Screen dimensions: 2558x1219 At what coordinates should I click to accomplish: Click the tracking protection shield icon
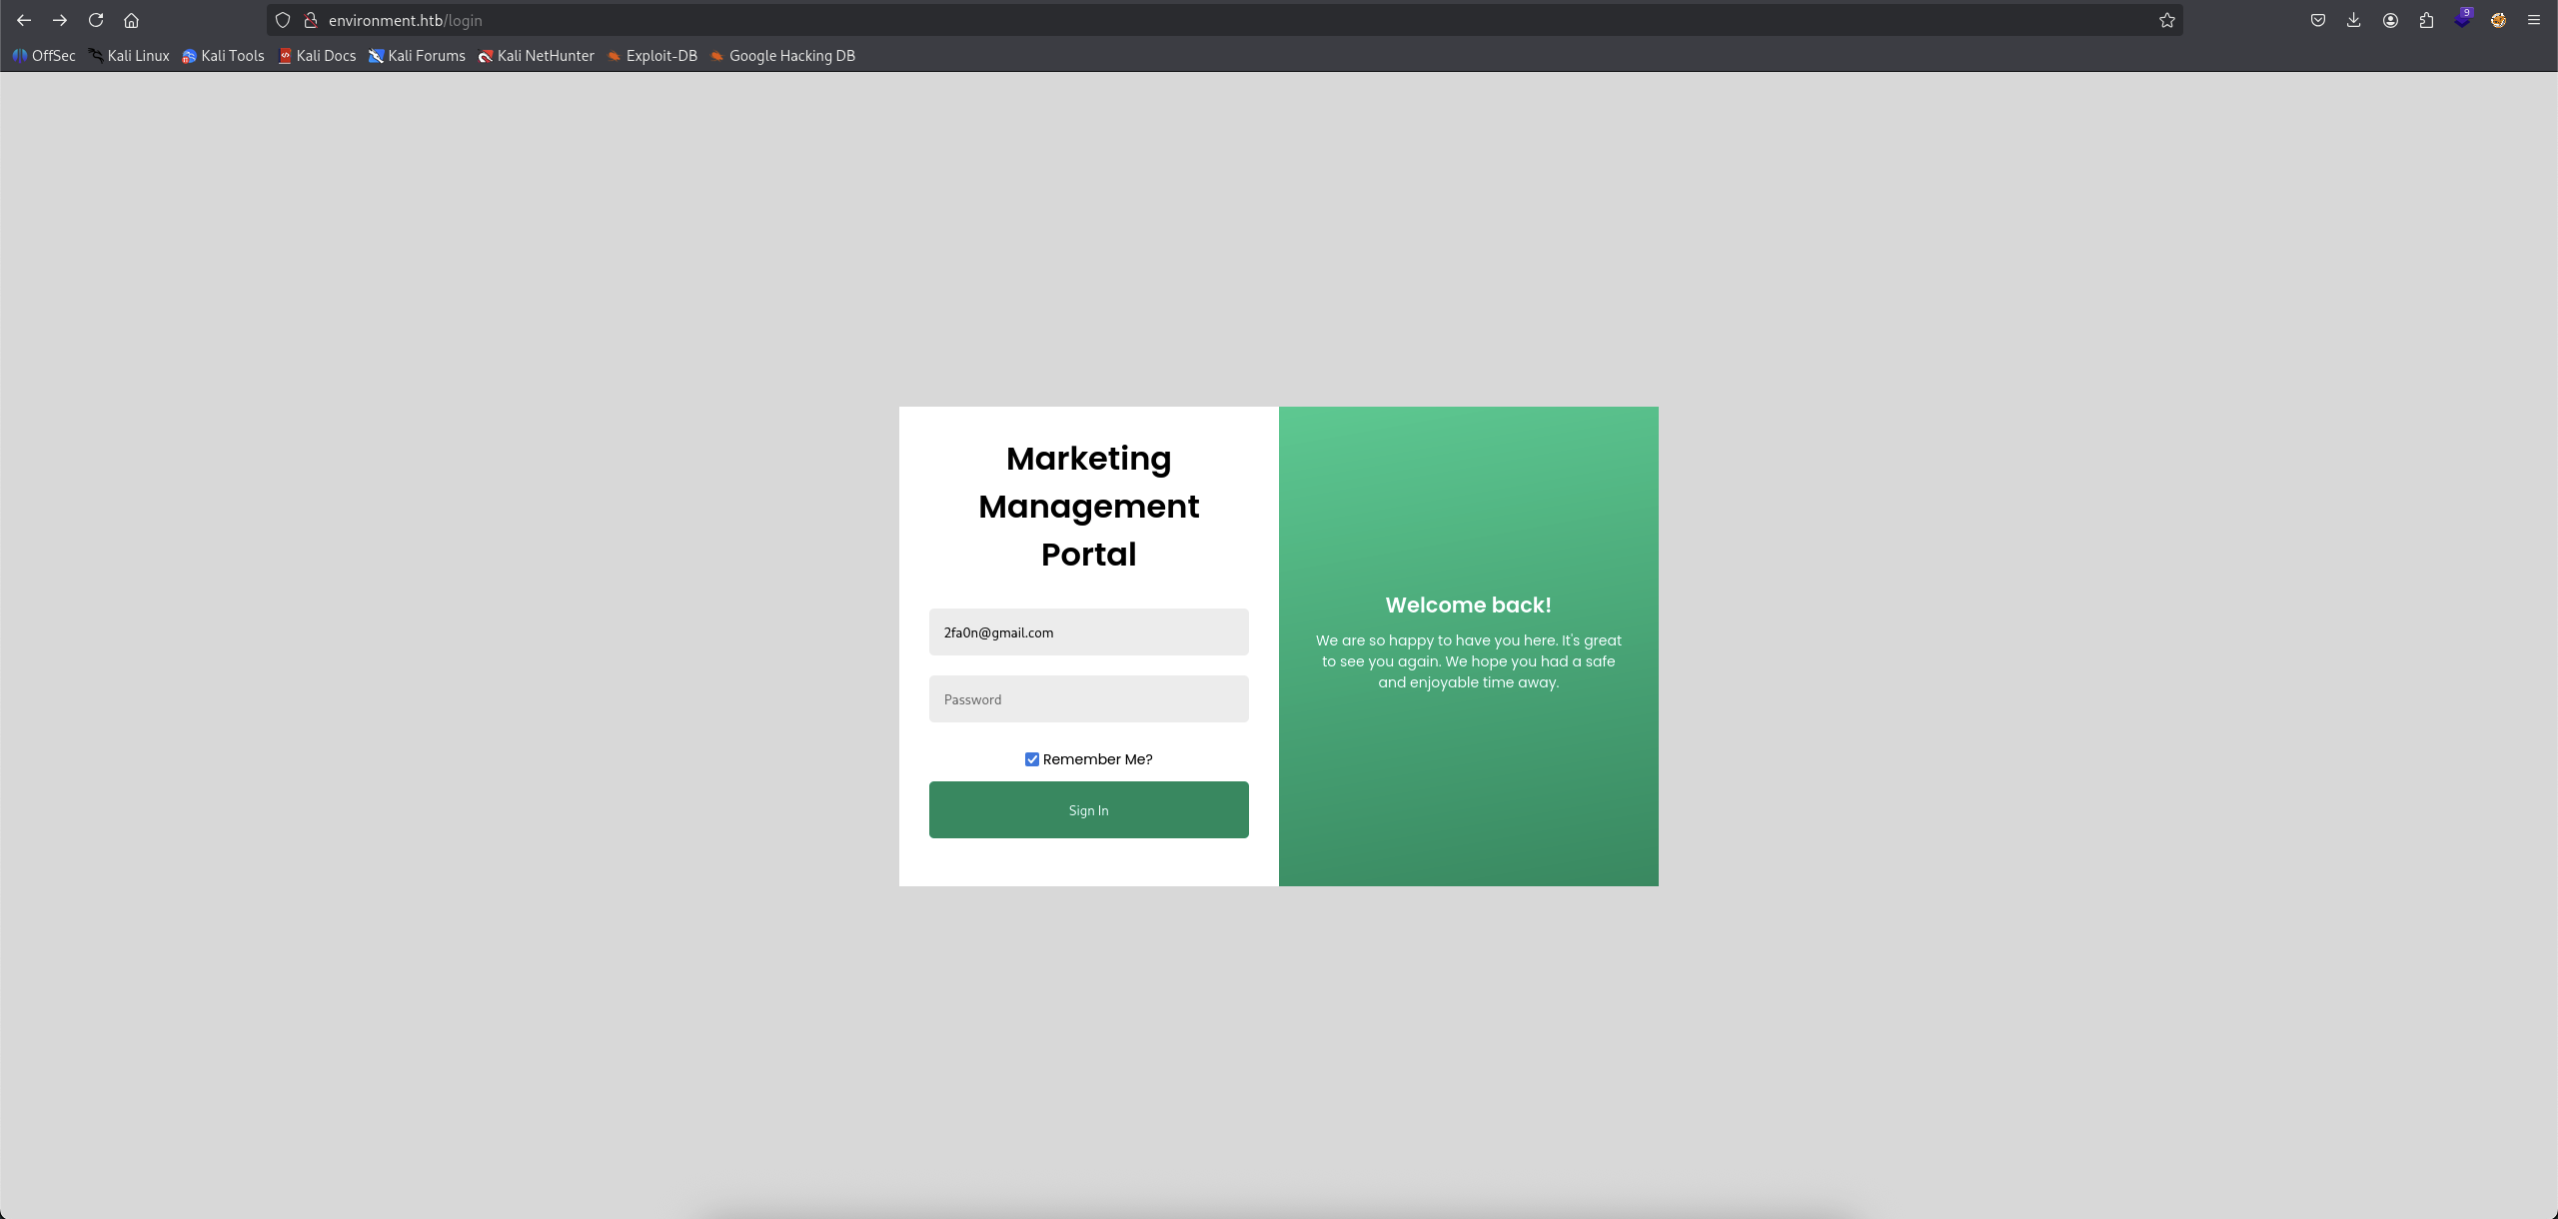pos(283,20)
